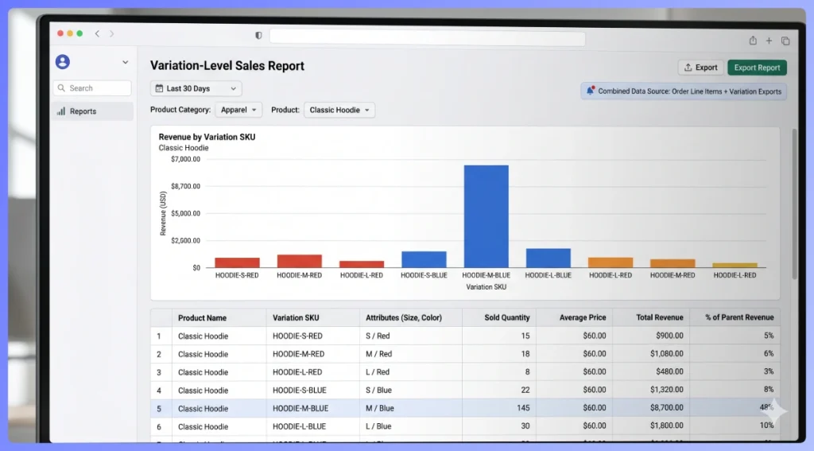
Task: Click the browser address bar
Action: (427, 39)
